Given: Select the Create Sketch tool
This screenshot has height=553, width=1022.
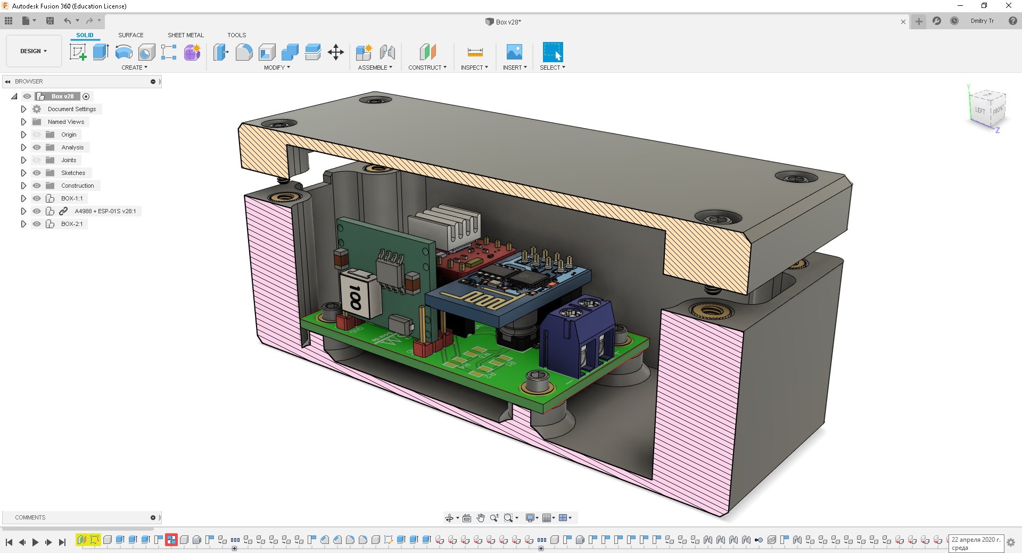Looking at the screenshot, I should (x=78, y=52).
